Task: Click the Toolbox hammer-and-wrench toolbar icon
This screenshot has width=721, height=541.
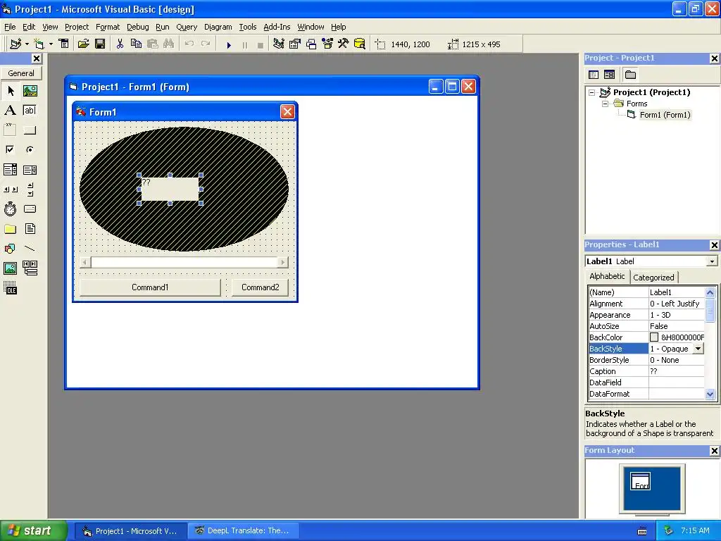Action: coord(344,44)
